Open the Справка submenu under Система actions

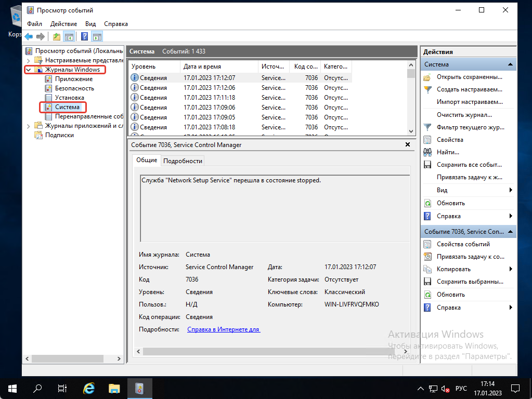point(511,216)
